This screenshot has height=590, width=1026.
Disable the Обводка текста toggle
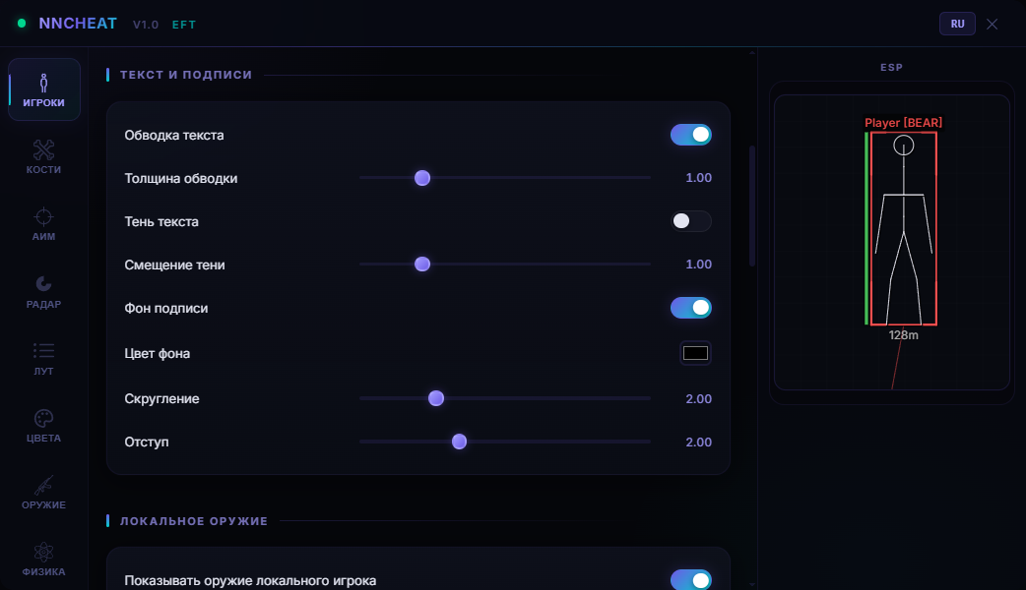click(x=691, y=135)
